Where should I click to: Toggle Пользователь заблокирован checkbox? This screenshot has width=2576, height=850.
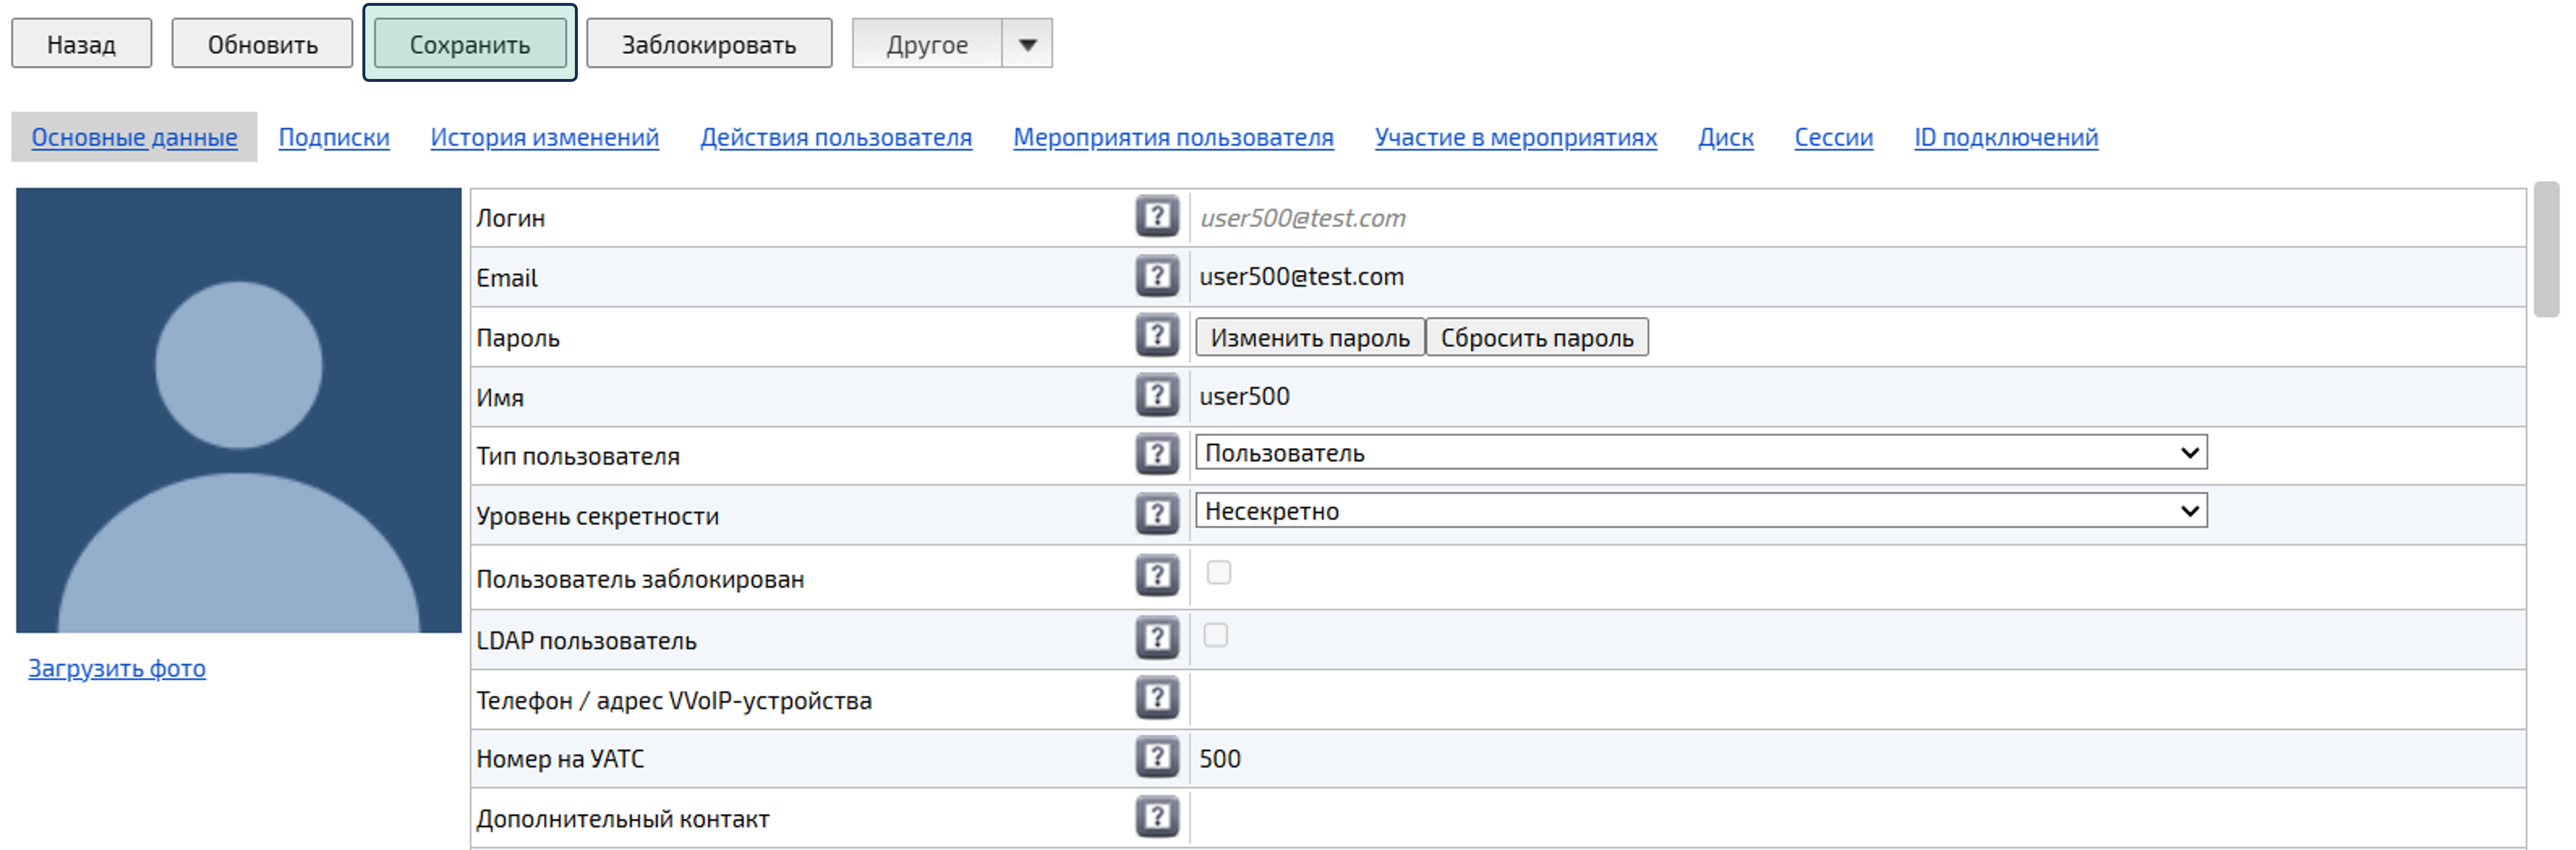point(1218,572)
